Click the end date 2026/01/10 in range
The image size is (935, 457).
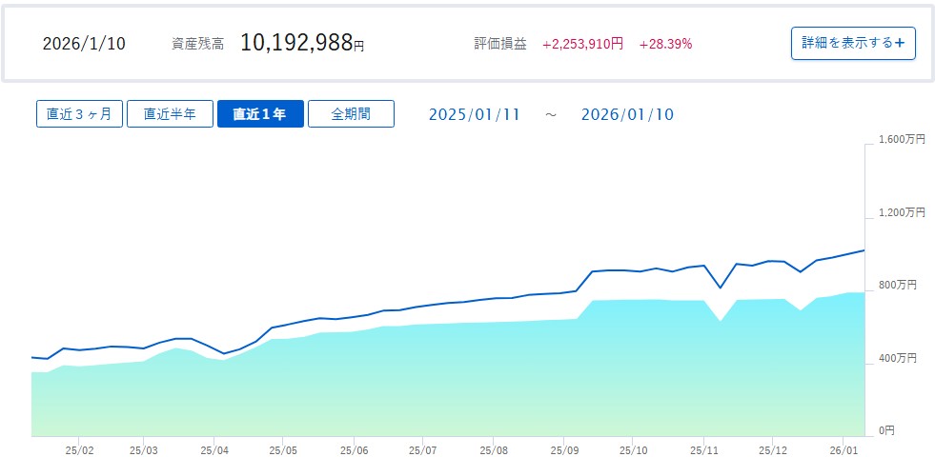click(x=626, y=114)
